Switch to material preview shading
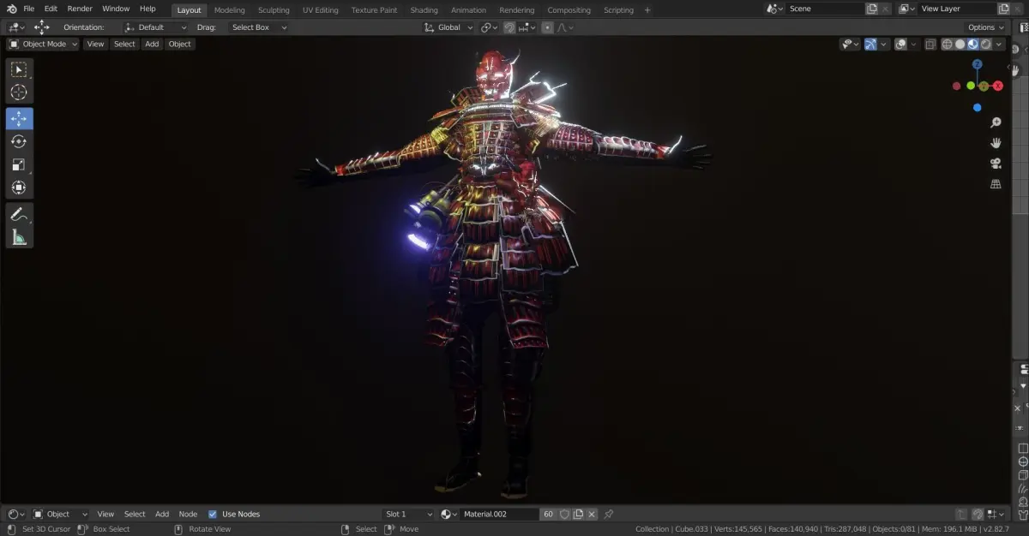Image resolution: width=1029 pixels, height=536 pixels. point(973,45)
